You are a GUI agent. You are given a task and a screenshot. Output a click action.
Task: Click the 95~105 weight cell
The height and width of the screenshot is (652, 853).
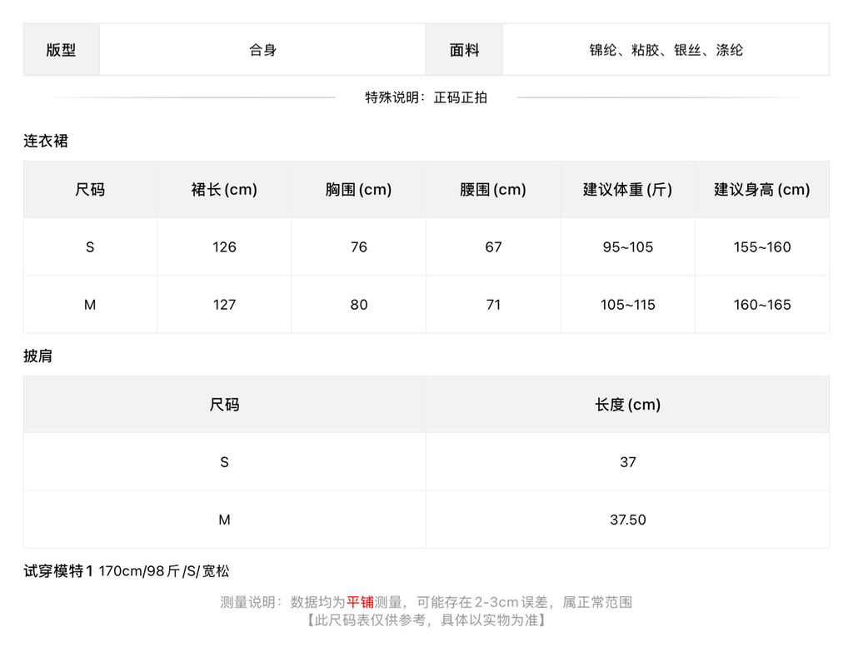pyautogui.click(x=628, y=246)
